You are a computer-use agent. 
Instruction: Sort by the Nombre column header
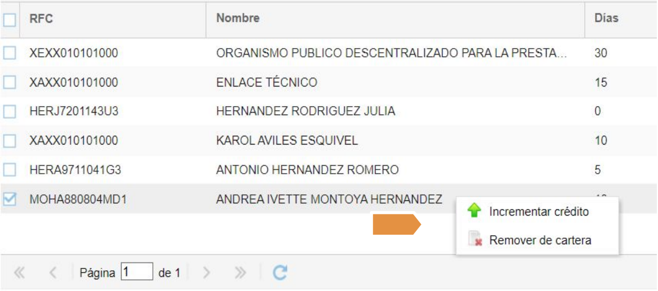[x=238, y=18]
